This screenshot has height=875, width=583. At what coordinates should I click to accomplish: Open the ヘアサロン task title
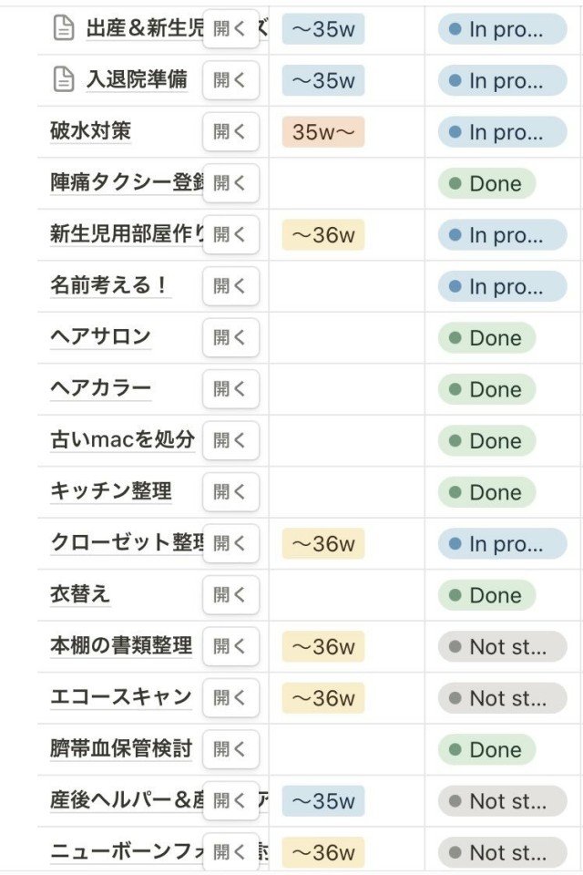(x=100, y=337)
